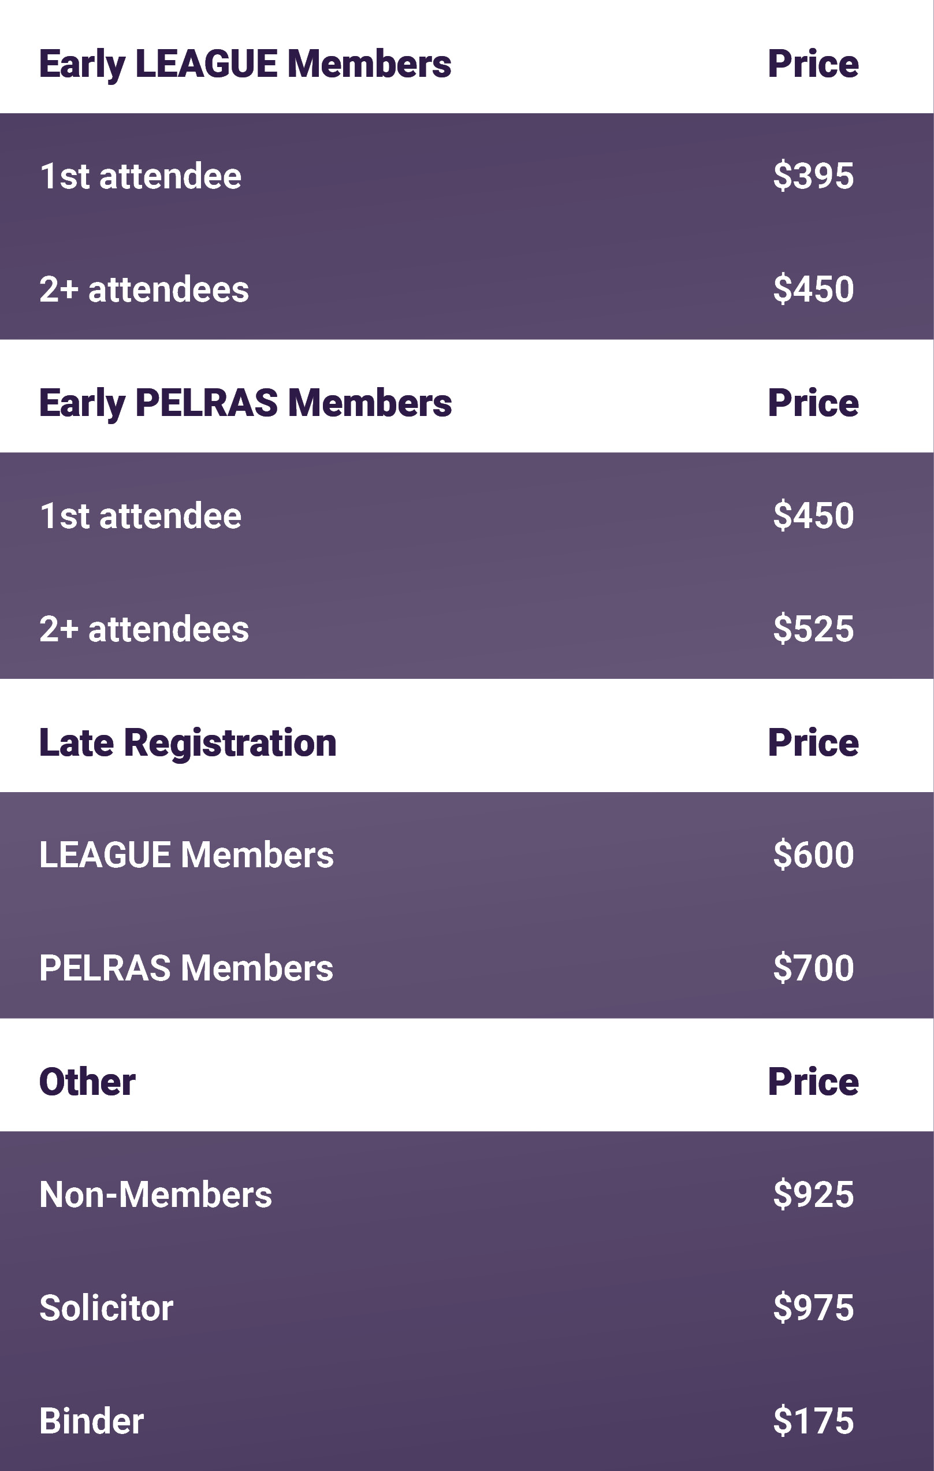This screenshot has width=934, height=1471.
Task: Click the Solicitor row label
Action: [x=106, y=1307]
